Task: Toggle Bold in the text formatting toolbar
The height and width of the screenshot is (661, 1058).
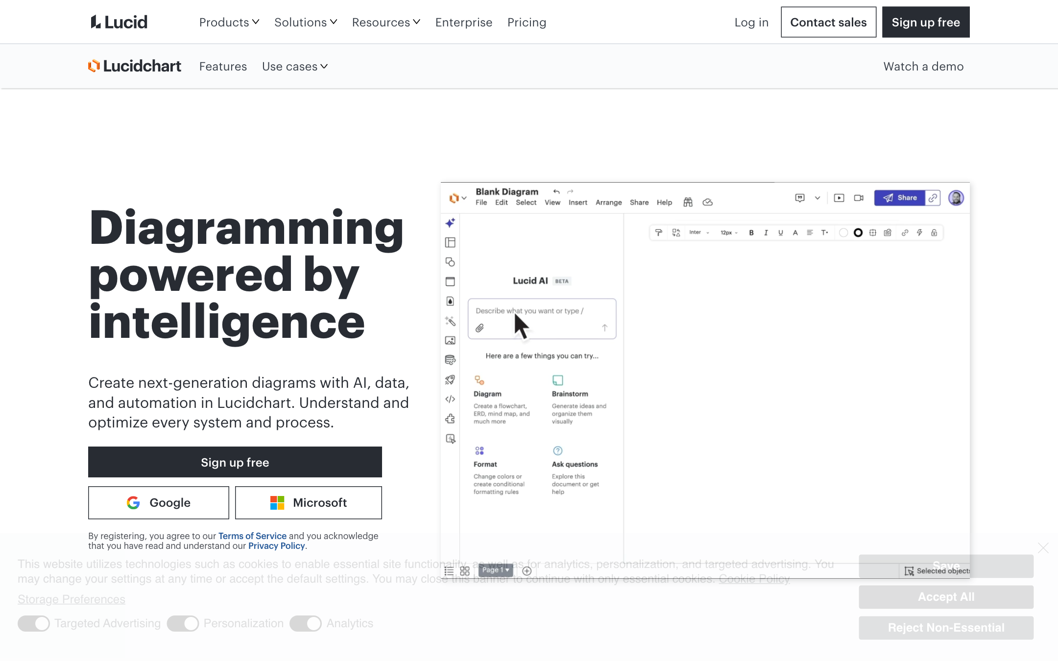Action: (x=751, y=233)
